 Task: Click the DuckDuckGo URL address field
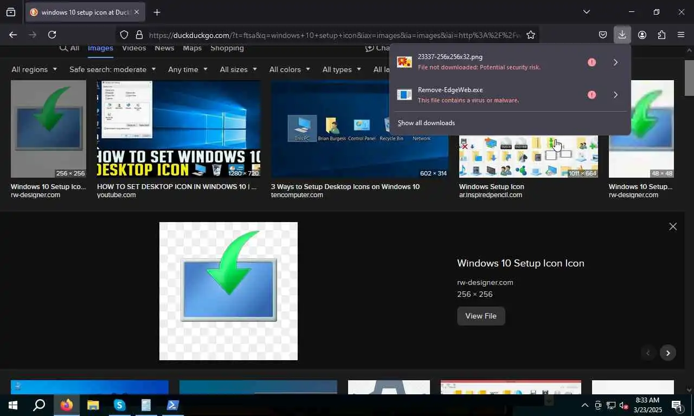[x=333, y=35]
